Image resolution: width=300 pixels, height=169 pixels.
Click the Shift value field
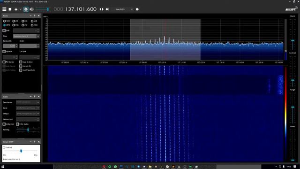[x=26, y=31]
